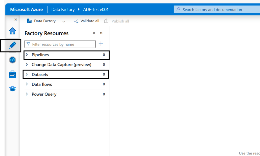Open the Home hub icon

click(12, 31)
